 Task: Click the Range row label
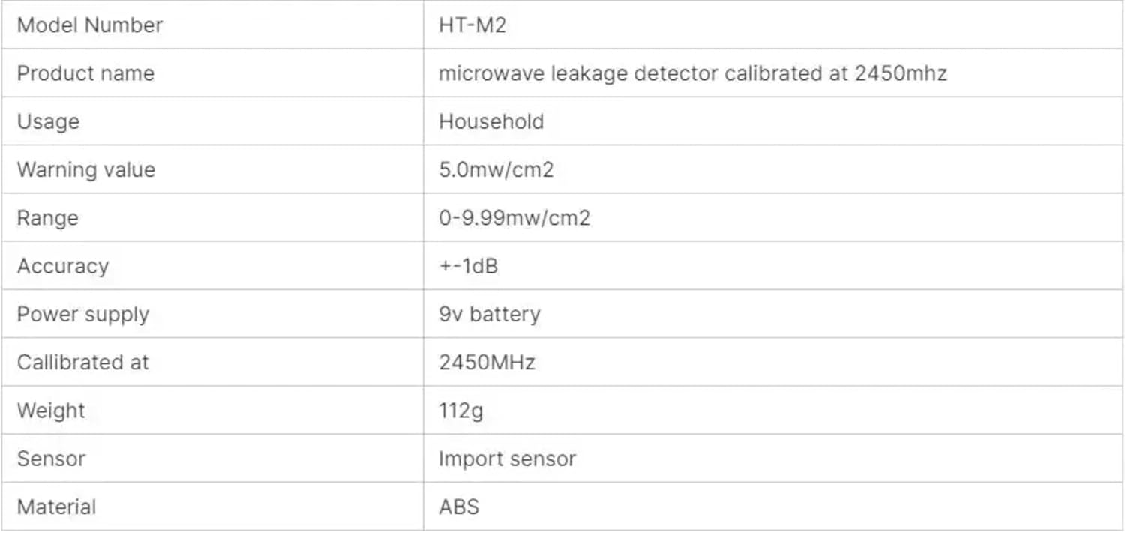click(47, 218)
